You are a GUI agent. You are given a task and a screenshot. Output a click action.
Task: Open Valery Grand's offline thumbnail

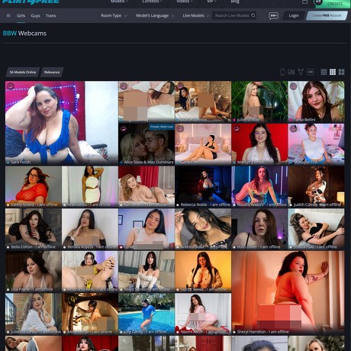[x=34, y=187]
